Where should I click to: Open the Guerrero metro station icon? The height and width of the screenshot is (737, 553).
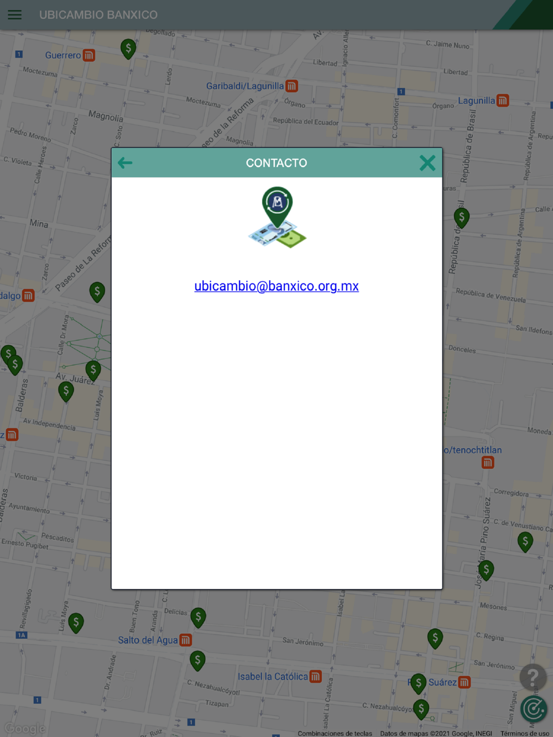89,55
